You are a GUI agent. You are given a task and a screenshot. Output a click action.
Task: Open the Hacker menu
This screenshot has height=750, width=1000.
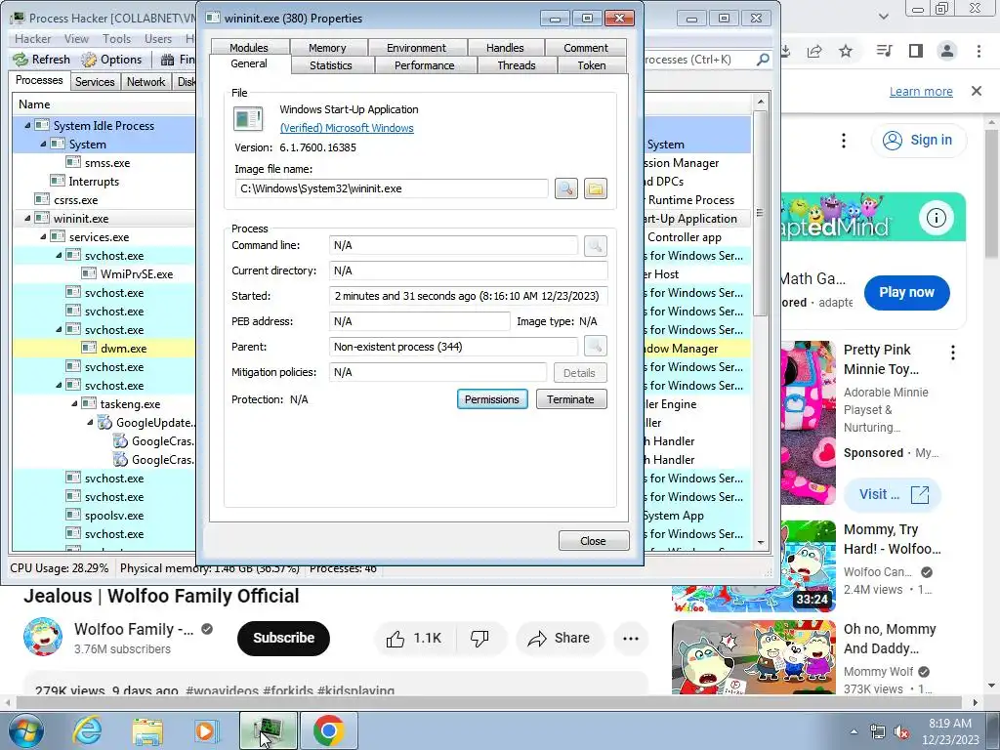32,39
